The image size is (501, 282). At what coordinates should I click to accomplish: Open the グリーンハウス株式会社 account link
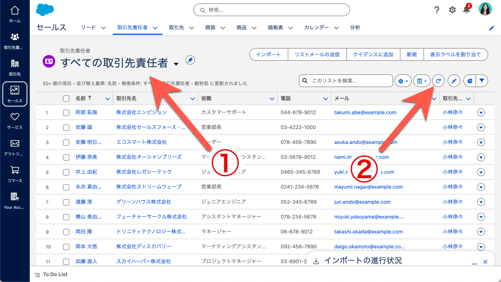(x=143, y=202)
